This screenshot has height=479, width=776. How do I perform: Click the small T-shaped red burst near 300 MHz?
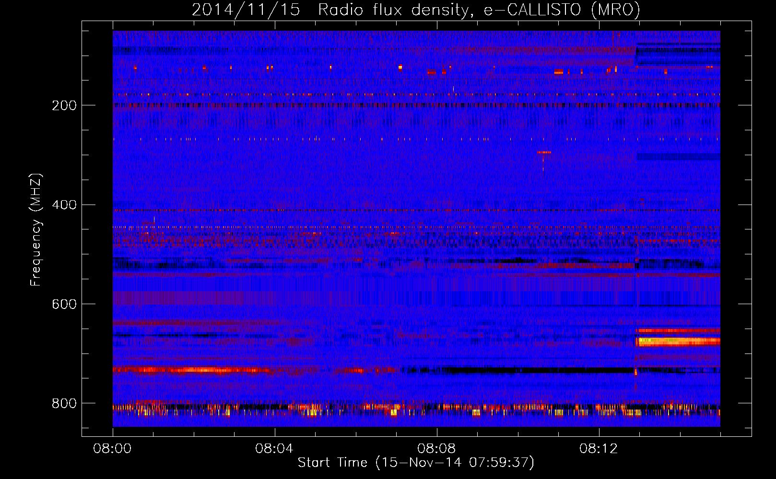point(543,161)
